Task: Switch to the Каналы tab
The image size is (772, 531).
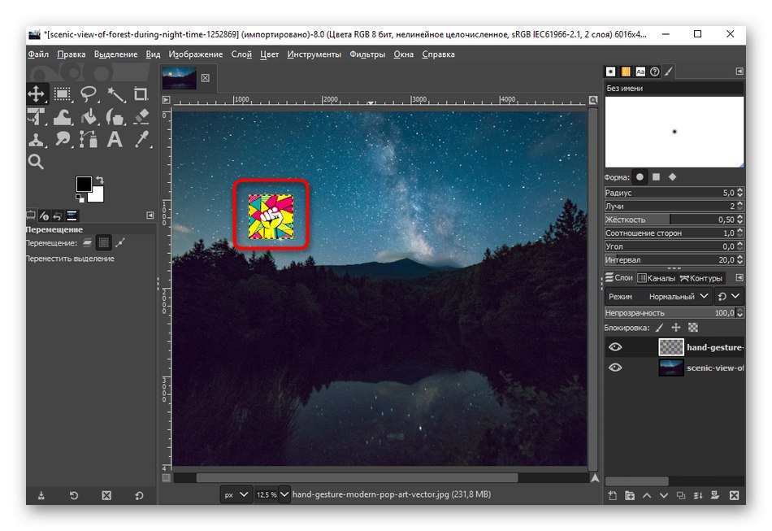Action: (658, 277)
